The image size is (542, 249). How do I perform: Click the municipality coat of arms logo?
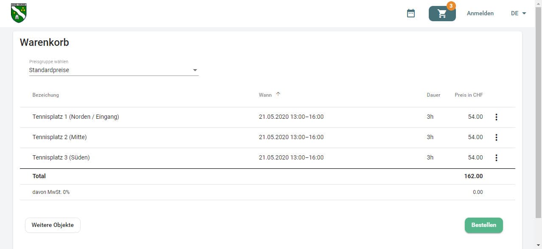pyautogui.click(x=18, y=13)
